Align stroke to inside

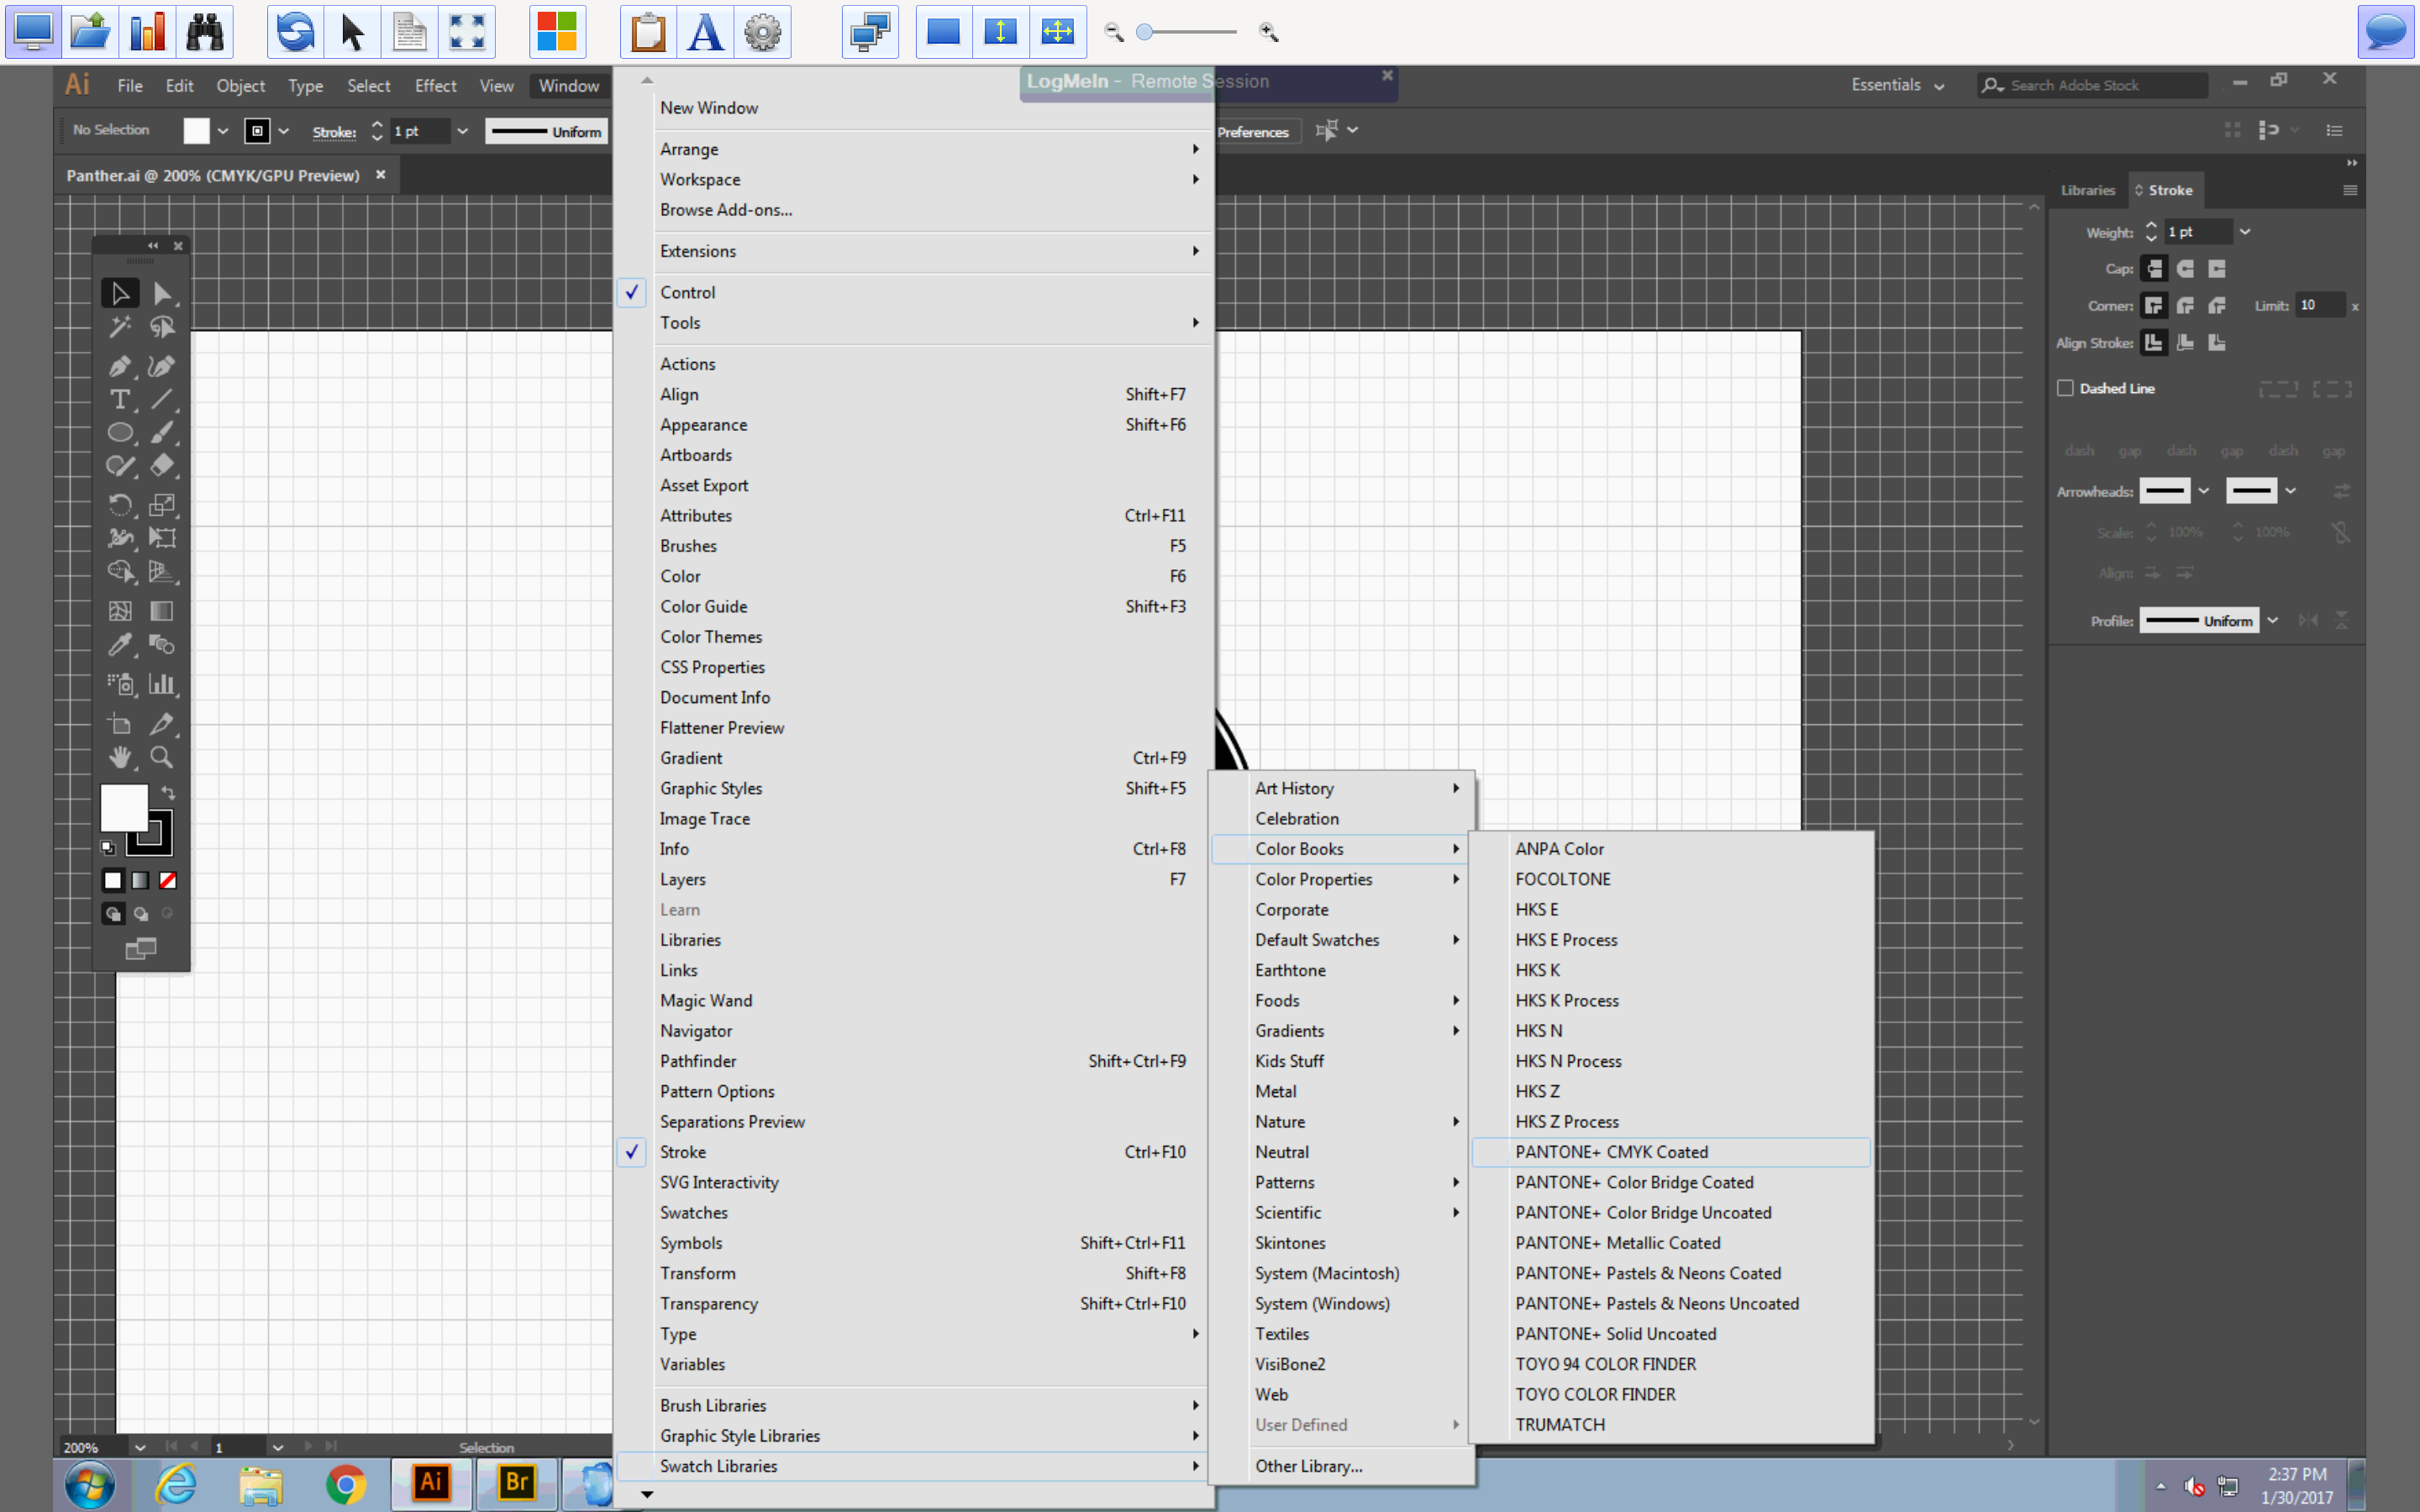point(2186,342)
